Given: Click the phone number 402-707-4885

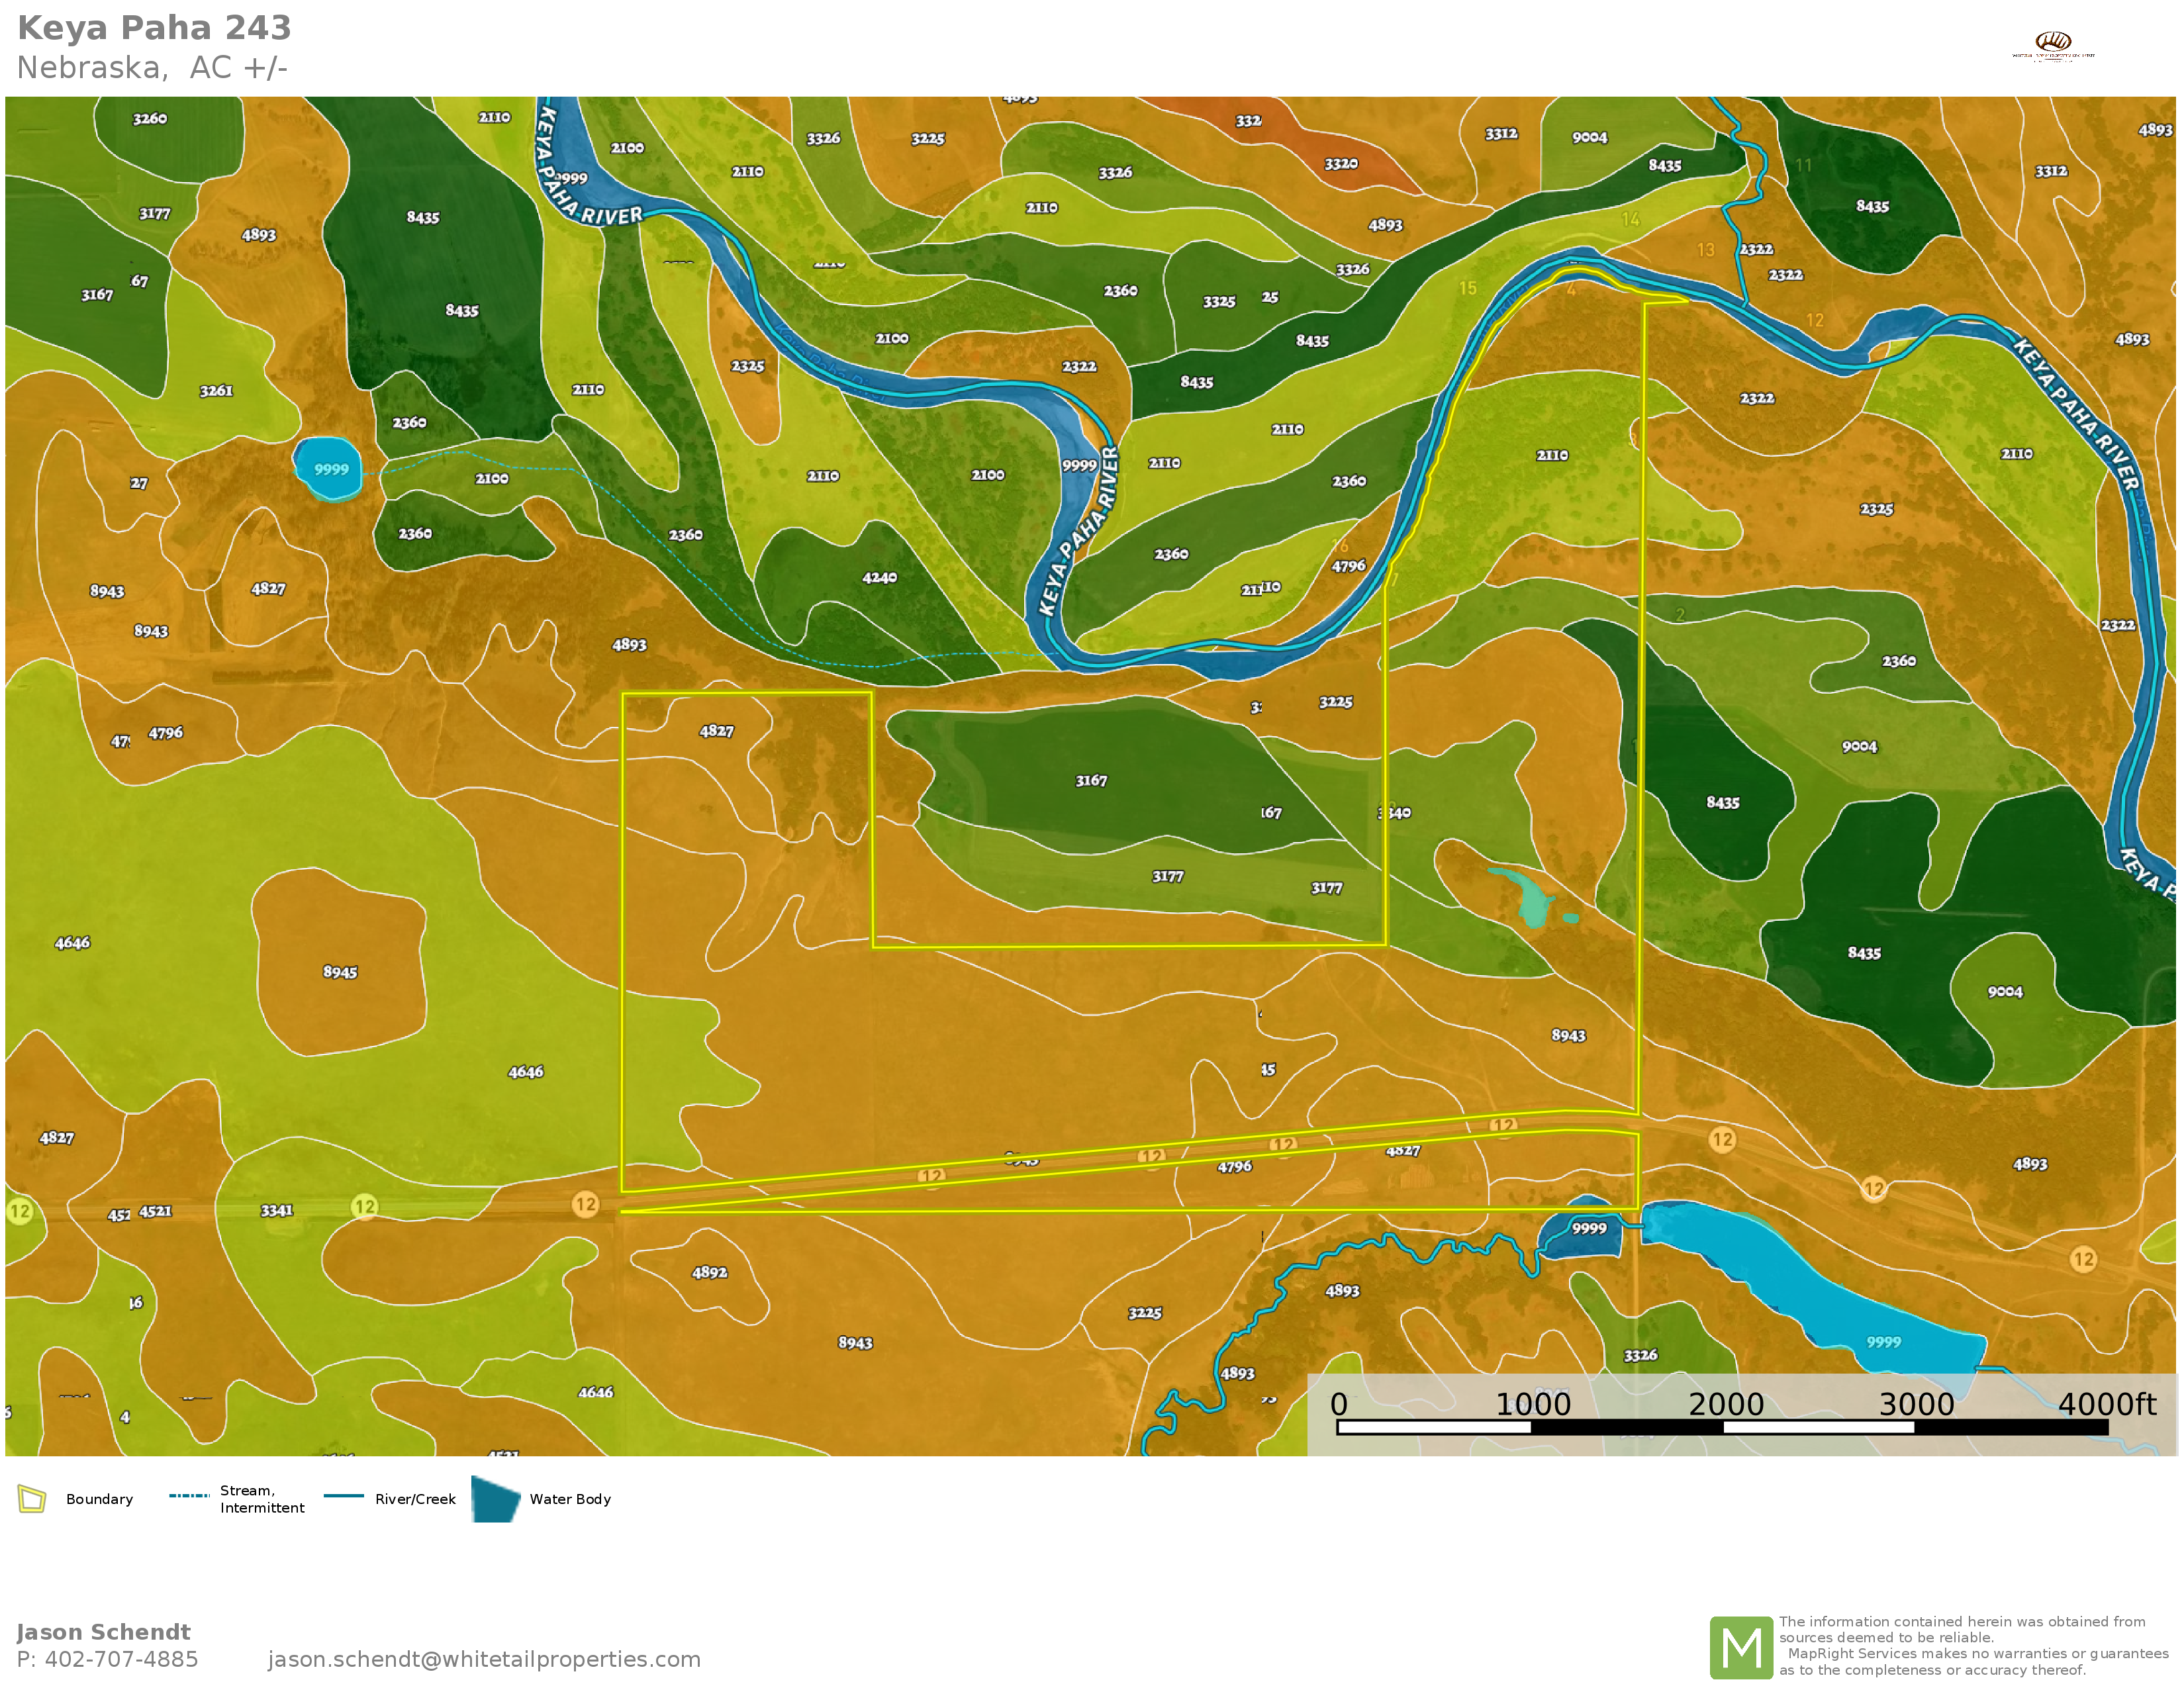Looking at the screenshot, I should pos(121,1659).
